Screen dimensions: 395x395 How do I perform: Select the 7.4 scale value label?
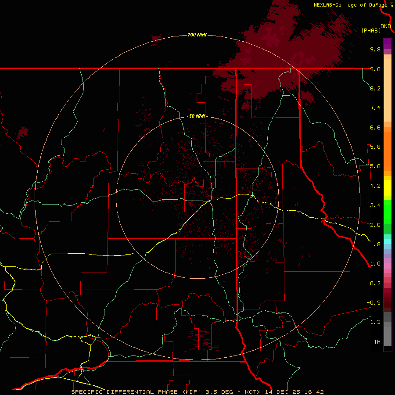[x=375, y=108]
